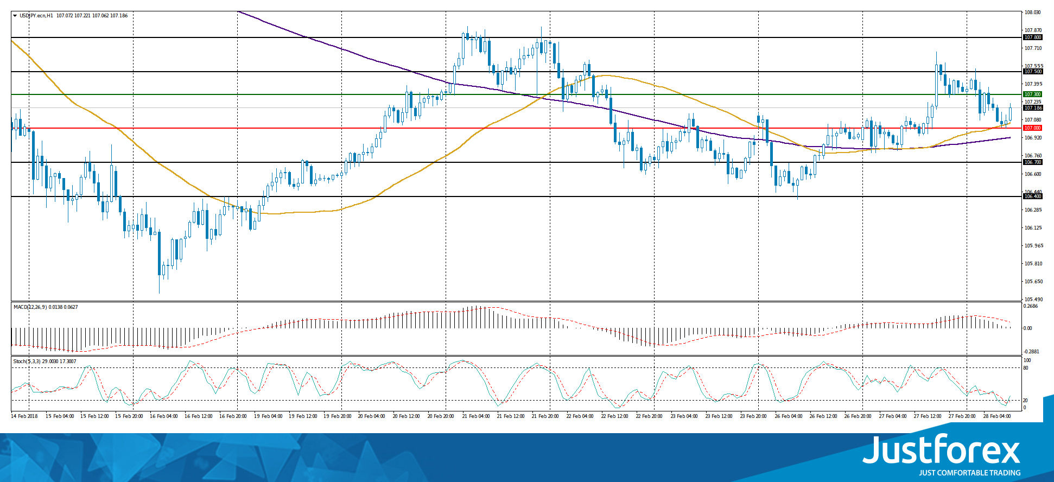Select the red 107.000 price level tag
Viewport: 1054px width, 482px height.
tap(1032, 128)
